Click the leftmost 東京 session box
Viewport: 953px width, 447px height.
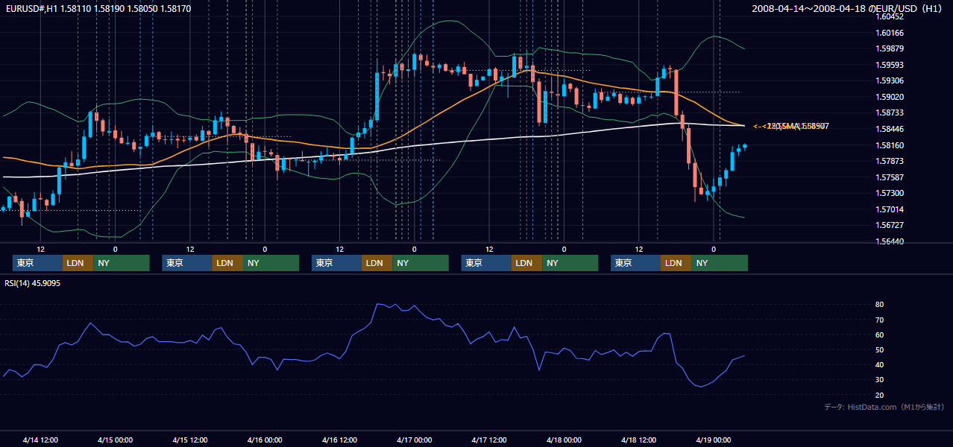[x=37, y=263]
